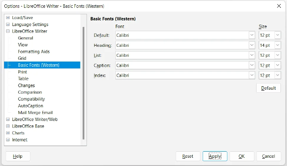Viewport: 287px width, 166px height.
Task: Open the List size dropdown arrow
Action: [x=278, y=55]
